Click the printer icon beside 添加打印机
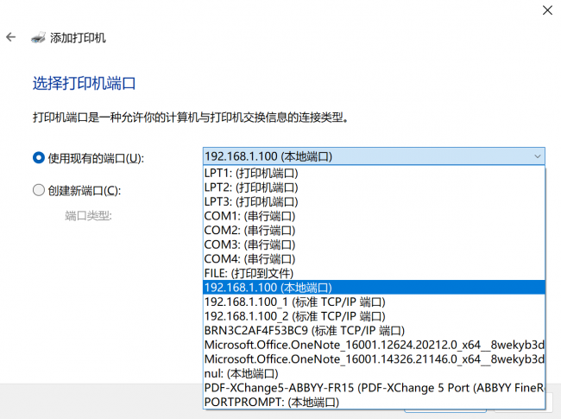 pos(38,38)
